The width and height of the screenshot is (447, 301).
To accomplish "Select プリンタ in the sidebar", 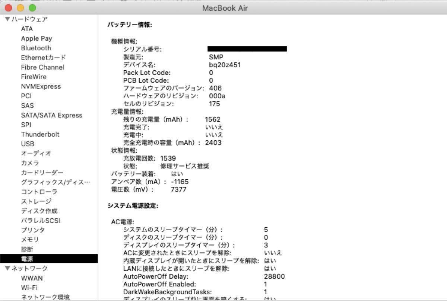I will point(33,230).
